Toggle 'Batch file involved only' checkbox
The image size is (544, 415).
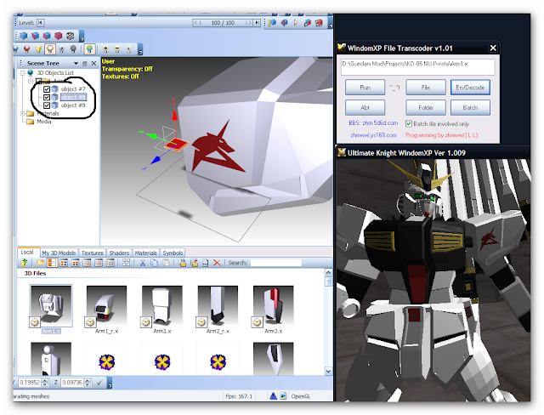tap(409, 124)
